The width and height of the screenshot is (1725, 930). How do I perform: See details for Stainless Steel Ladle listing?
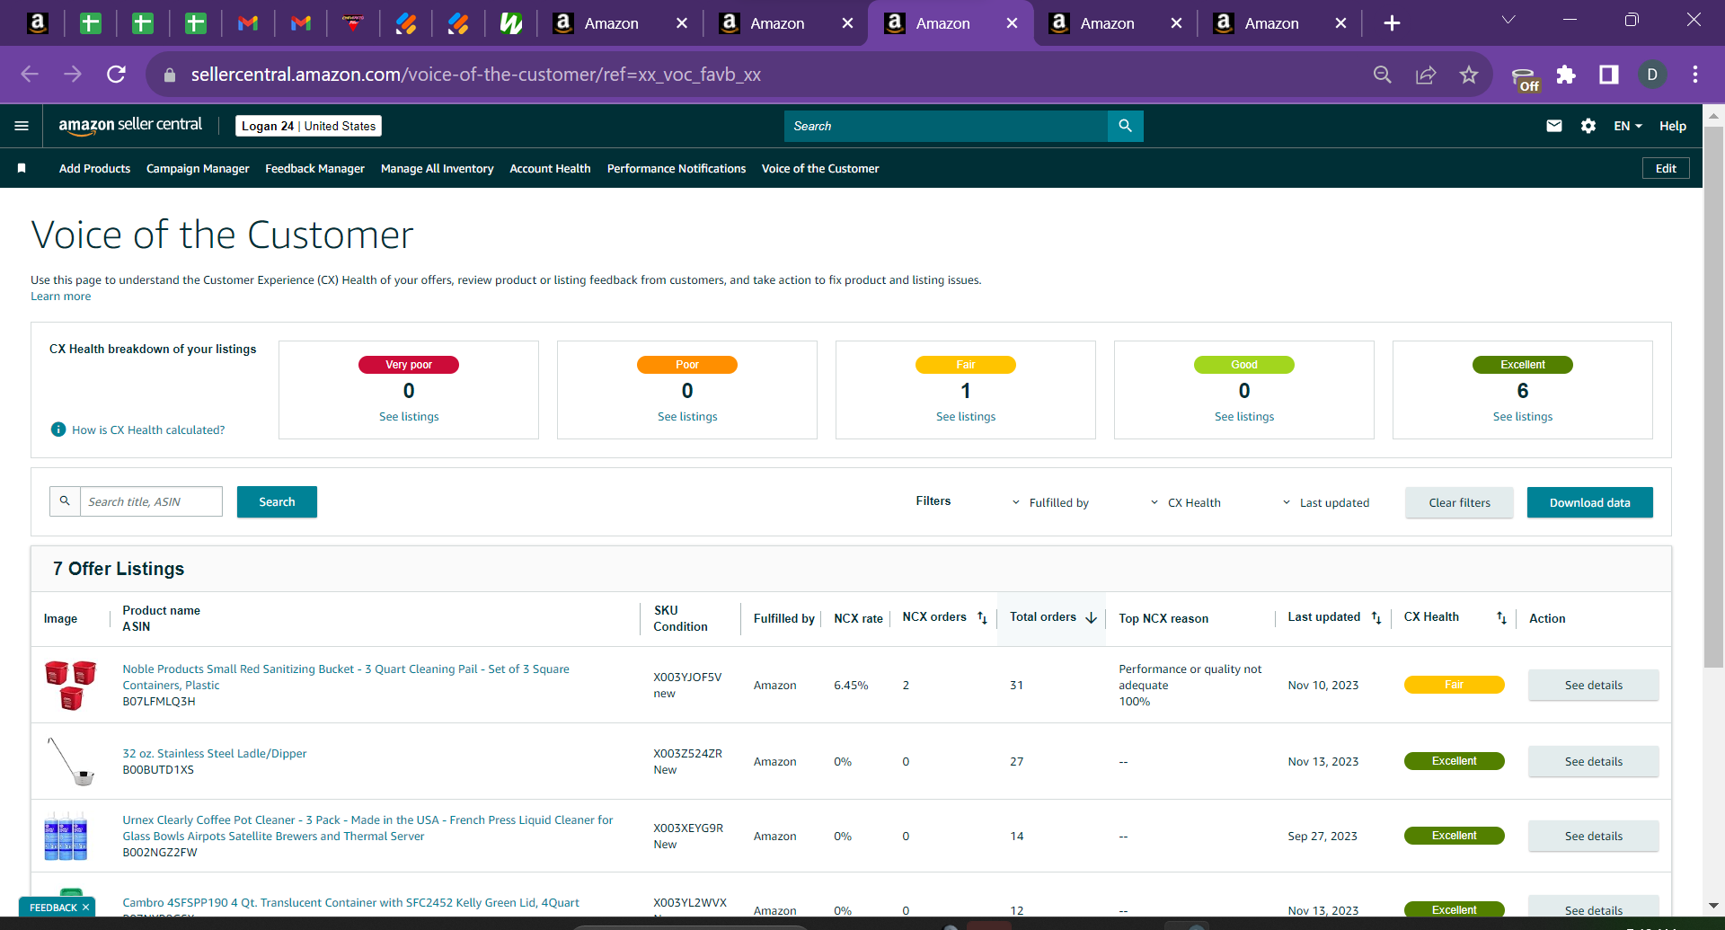coord(1593,761)
